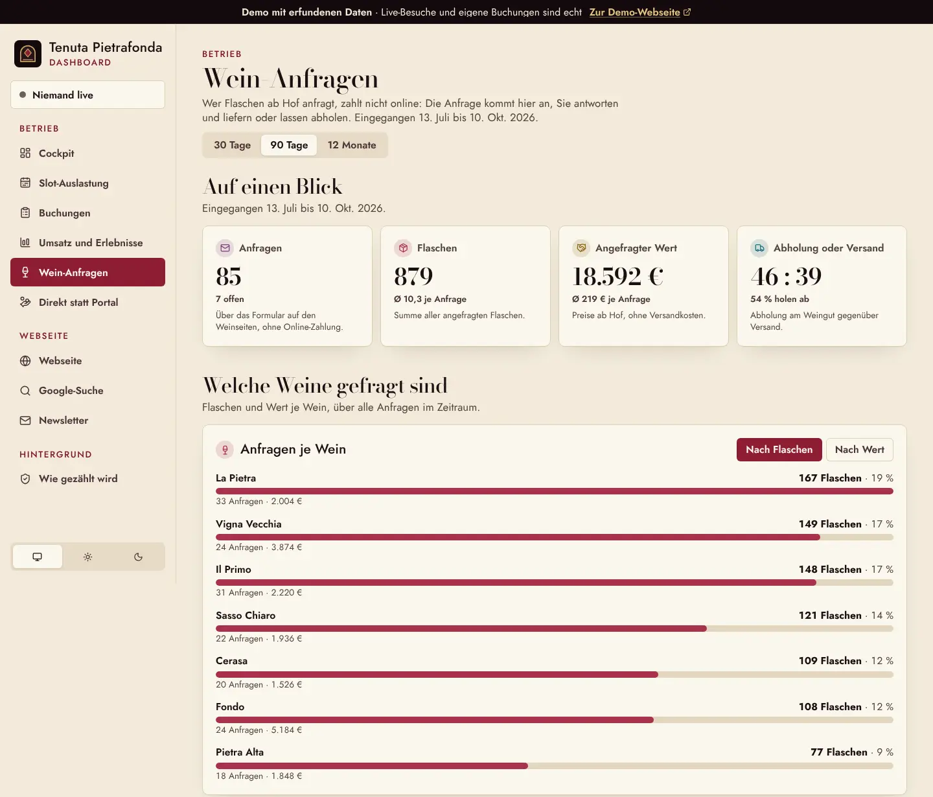Click the Umsatz und Erlebnisse chart icon
This screenshot has width=933, height=797.
[x=25, y=242]
